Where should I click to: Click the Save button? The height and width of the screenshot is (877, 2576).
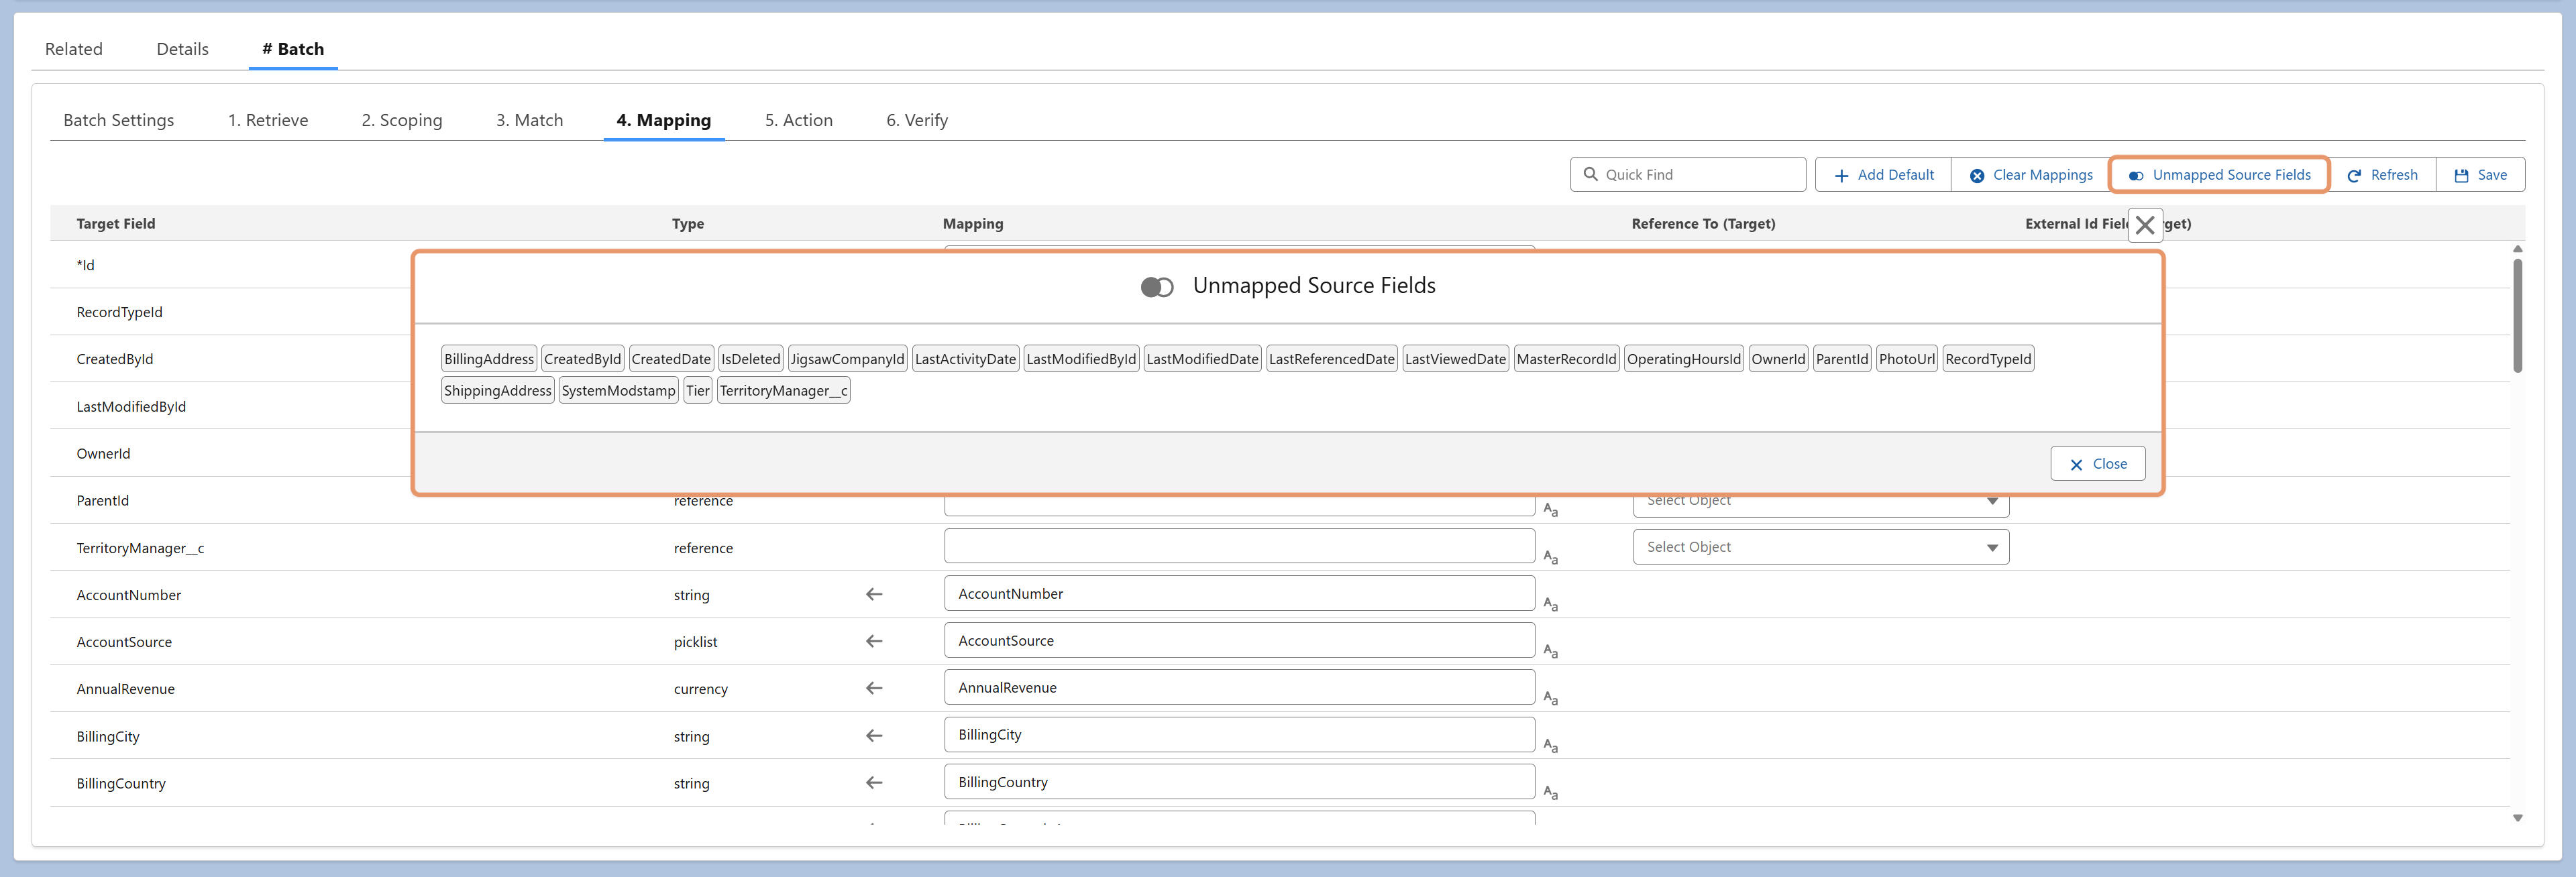[2480, 175]
